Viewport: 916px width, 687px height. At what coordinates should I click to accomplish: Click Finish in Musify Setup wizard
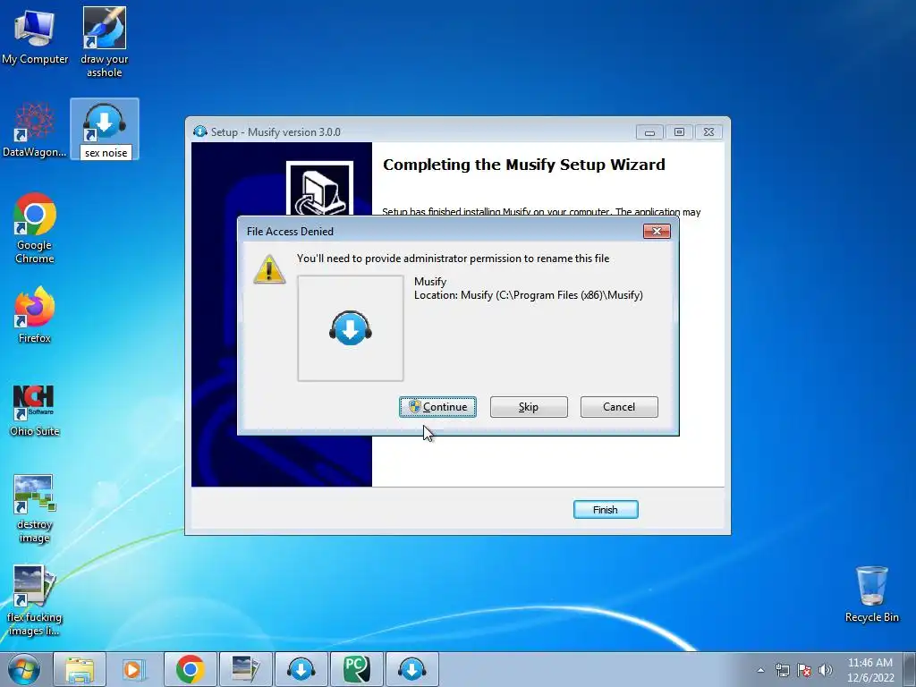[606, 509]
